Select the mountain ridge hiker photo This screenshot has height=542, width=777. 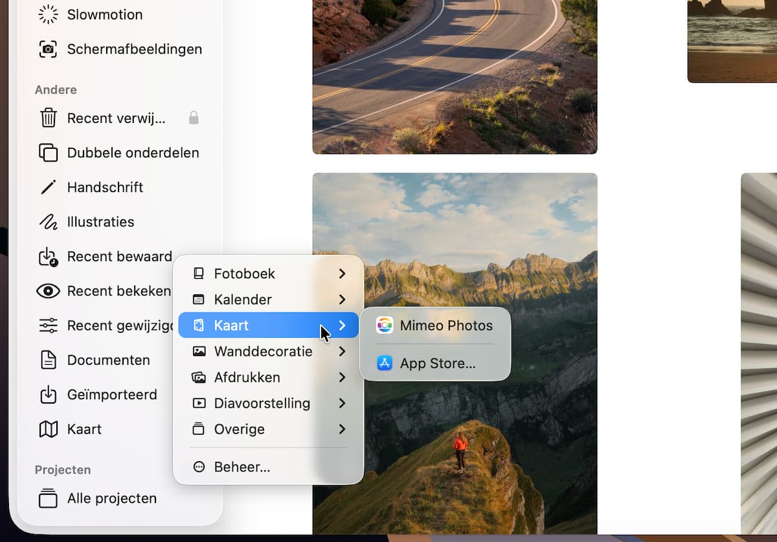(x=455, y=353)
